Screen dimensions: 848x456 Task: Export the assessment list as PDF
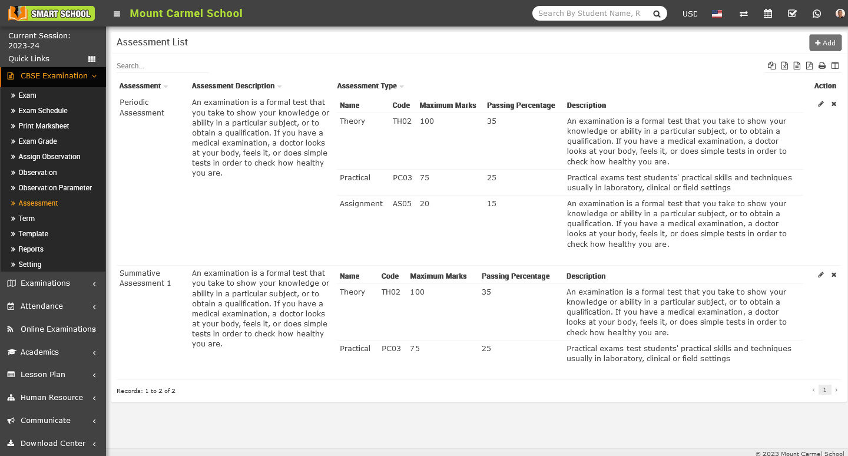click(x=809, y=65)
